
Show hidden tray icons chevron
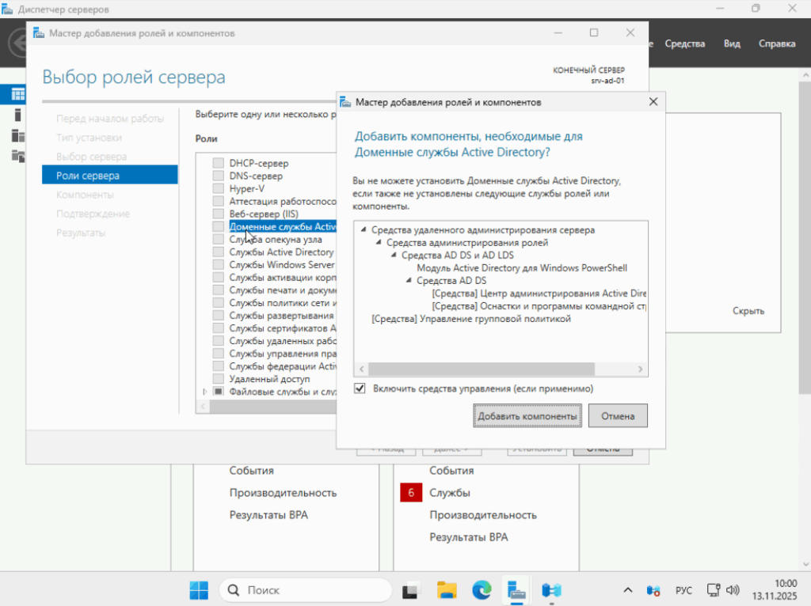[x=628, y=590]
